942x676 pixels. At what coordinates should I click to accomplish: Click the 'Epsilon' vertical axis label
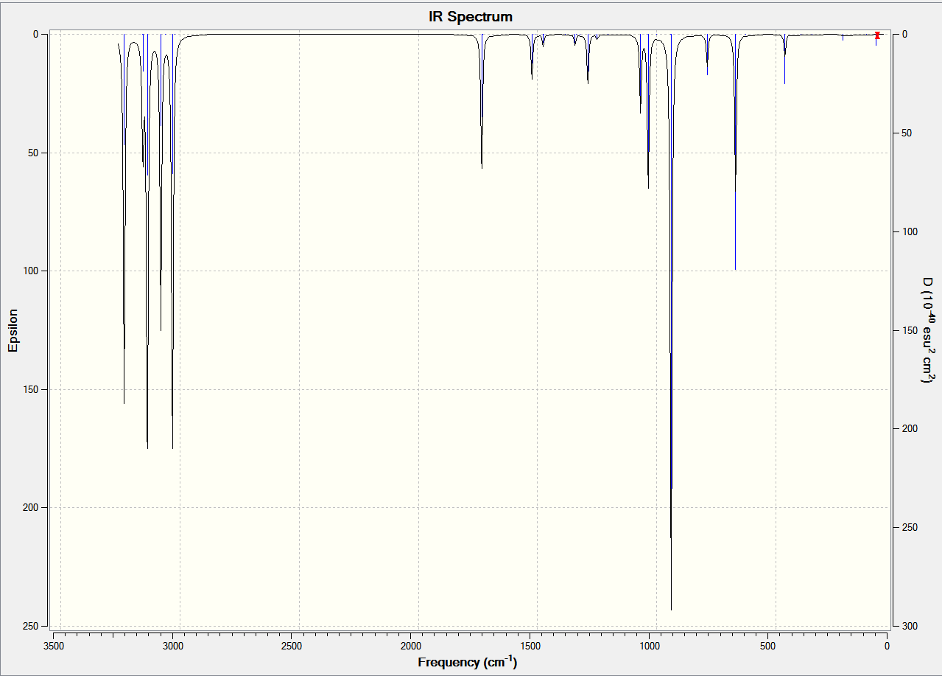click(x=13, y=330)
